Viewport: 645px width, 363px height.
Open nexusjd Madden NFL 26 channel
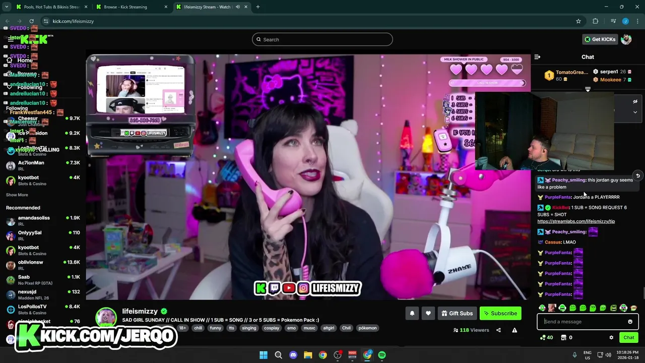(x=43, y=294)
